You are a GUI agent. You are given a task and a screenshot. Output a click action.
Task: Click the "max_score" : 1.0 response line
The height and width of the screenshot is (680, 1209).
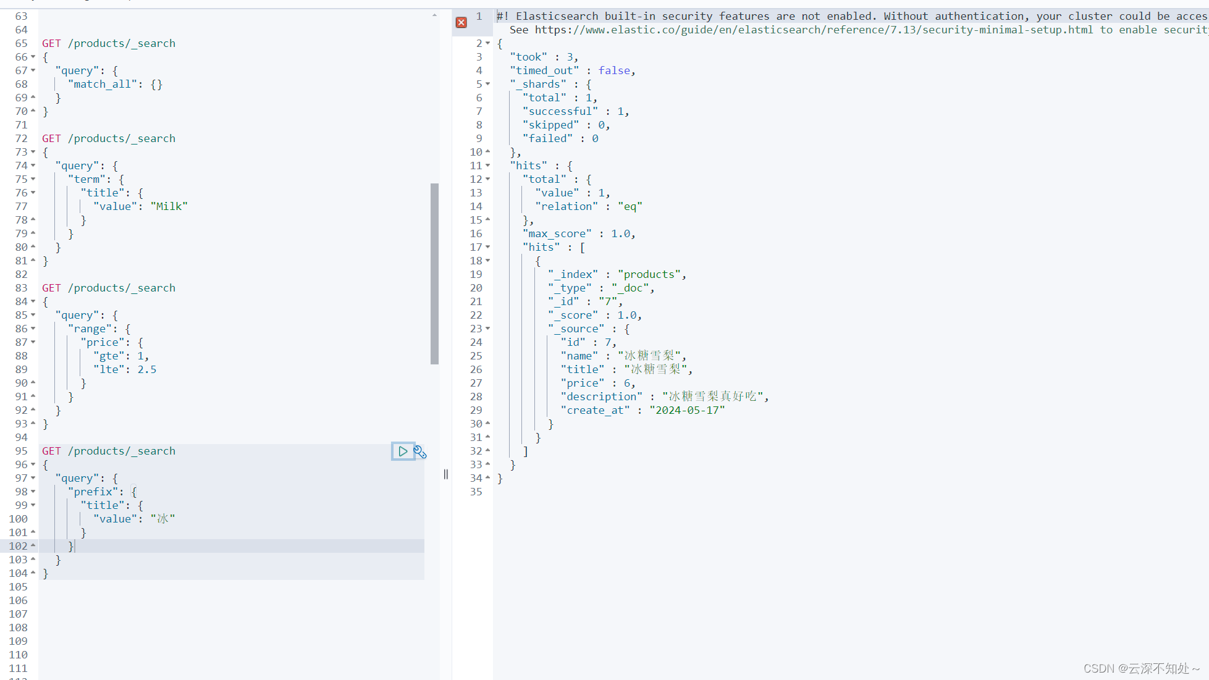[579, 233]
